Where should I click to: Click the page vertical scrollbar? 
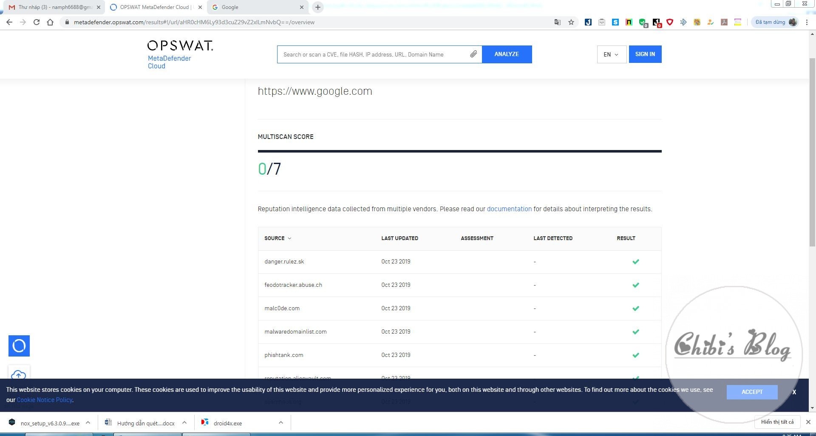click(812, 153)
